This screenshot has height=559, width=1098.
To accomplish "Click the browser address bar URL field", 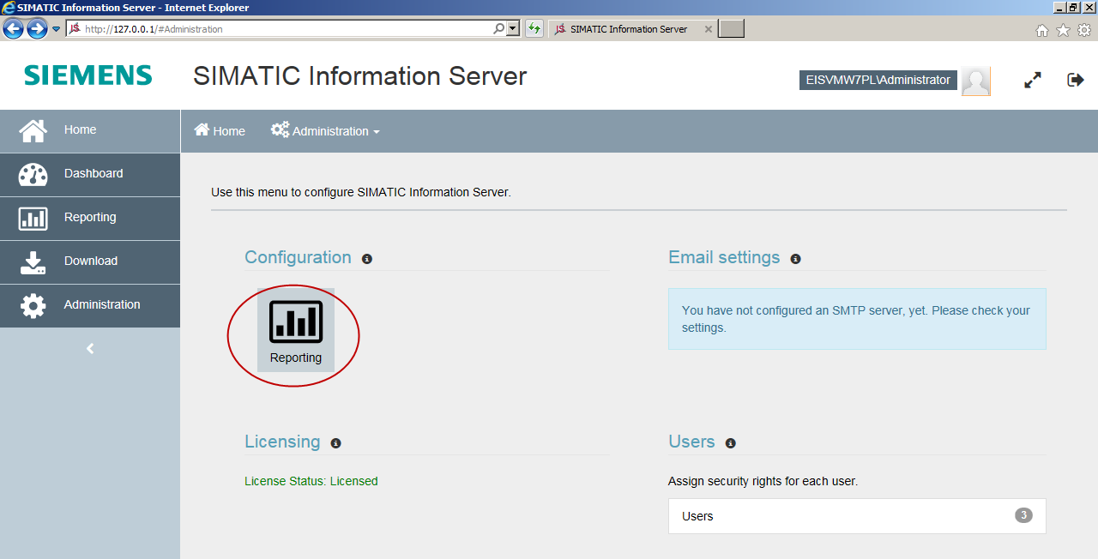I will [x=283, y=29].
